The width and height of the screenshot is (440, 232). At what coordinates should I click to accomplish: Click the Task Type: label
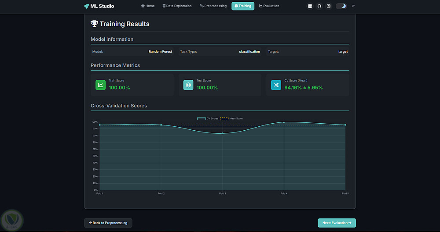click(x=188, y=51)
